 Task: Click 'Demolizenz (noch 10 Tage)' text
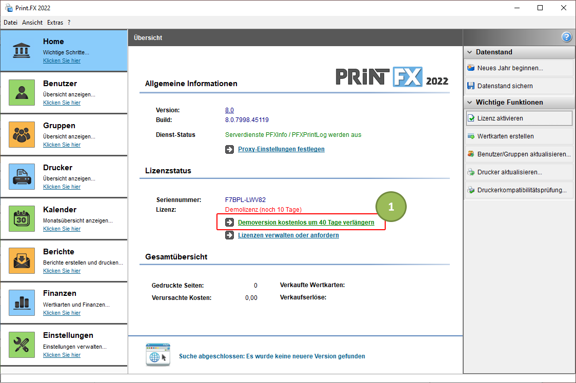tap(264, 210)
